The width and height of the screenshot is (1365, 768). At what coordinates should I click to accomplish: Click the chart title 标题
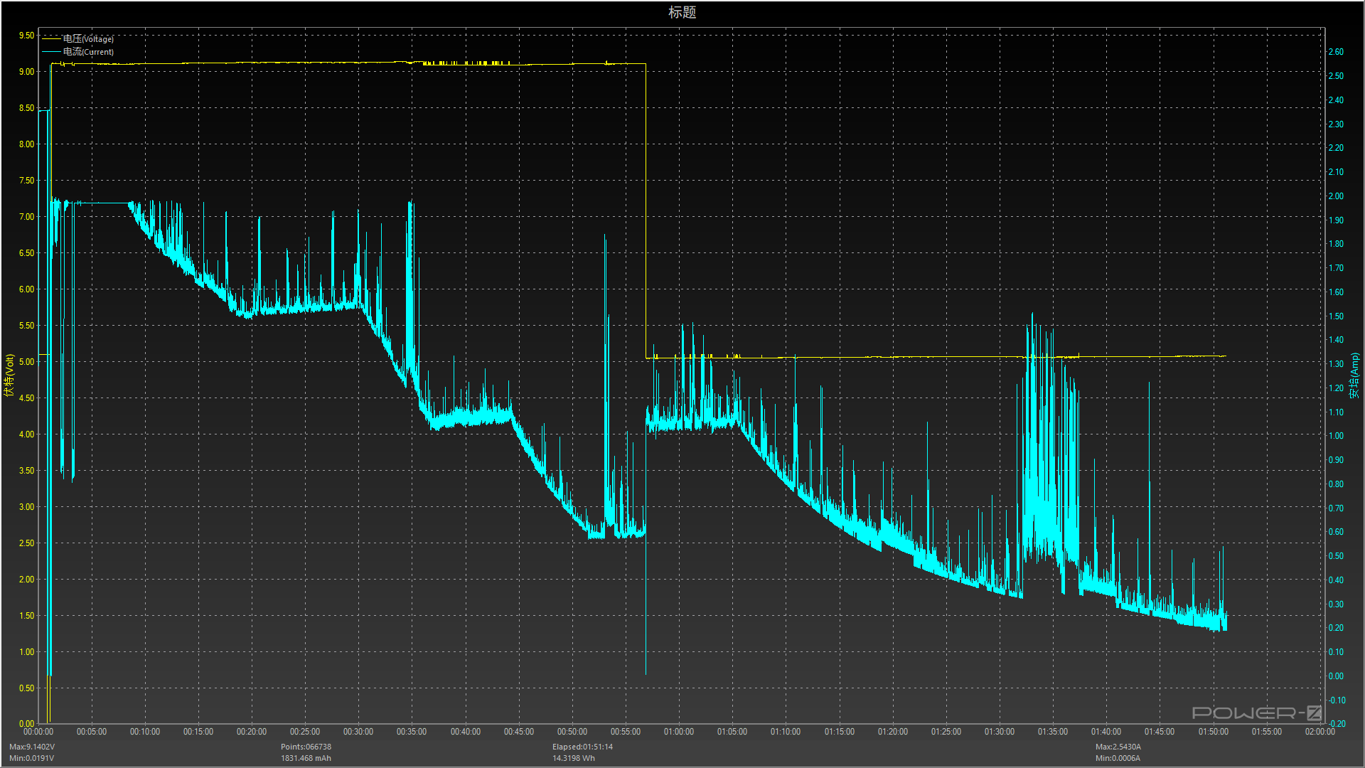pos(682,12)
